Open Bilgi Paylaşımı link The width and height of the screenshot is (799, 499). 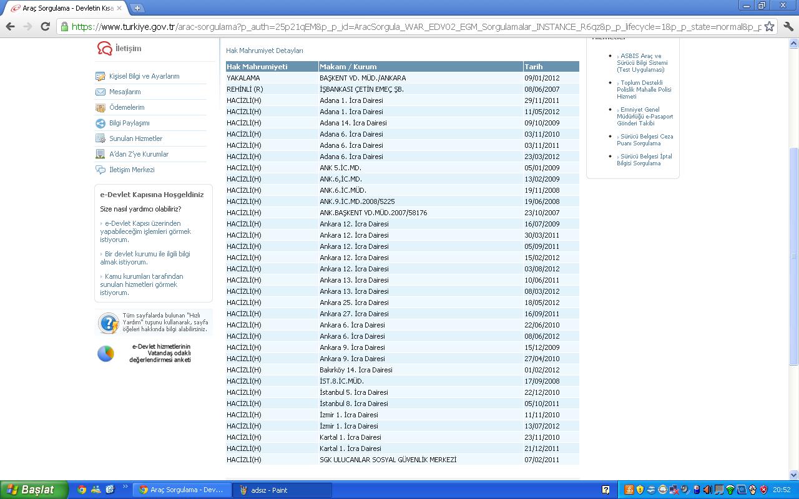(129, 123)
